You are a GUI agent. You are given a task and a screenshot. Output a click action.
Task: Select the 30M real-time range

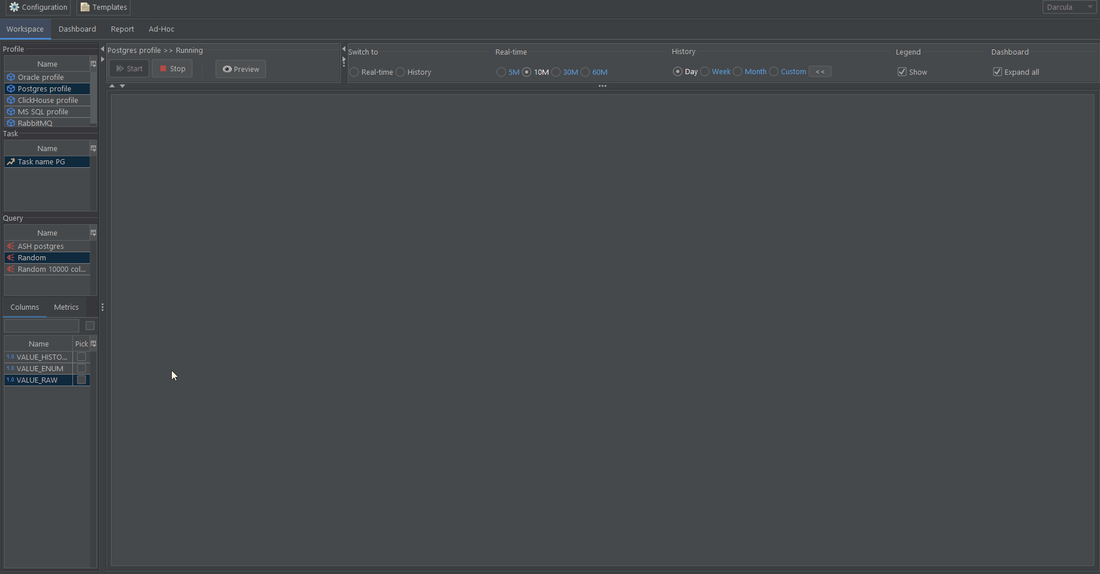556,72
